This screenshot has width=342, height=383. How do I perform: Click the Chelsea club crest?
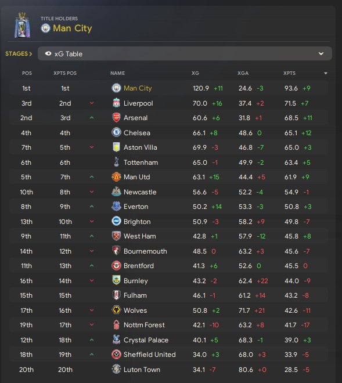point(116,133)
